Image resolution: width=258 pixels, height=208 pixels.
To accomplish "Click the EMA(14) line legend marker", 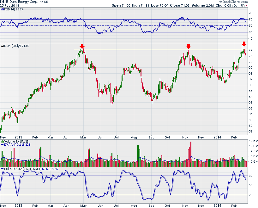I will point(2,144).
